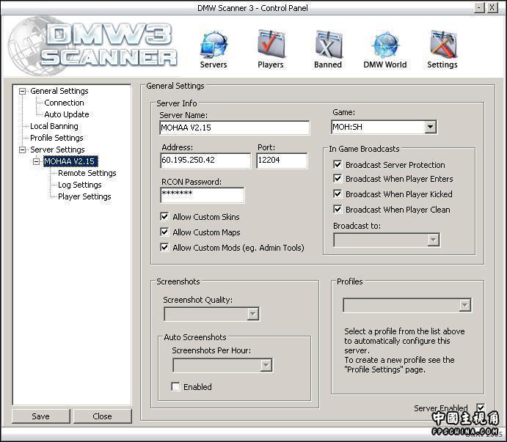Screen dimensions: 507x442
Task: Open the Profiles dropdown list
Action: coord(407,306)
